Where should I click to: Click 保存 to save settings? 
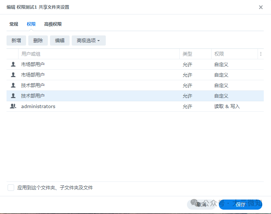point(241,205)
